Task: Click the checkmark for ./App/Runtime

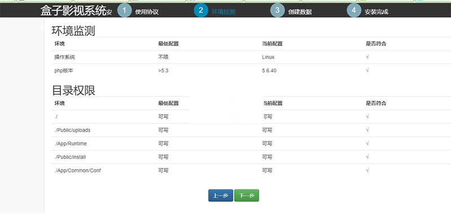Action: pyautogui.click(x=368, y=143)
